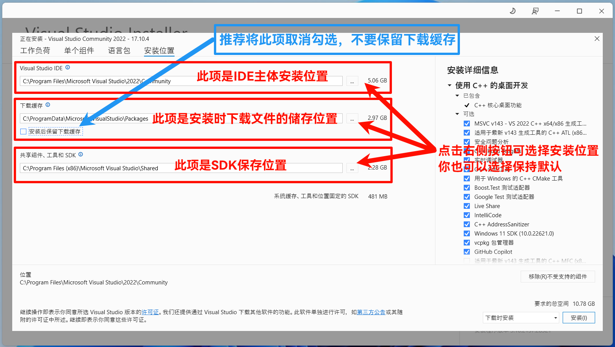The width and height of the screenshot is (615, 347).
Task: Uncheck C++ AddressSanitizer component
Action: tap(467, 224)
